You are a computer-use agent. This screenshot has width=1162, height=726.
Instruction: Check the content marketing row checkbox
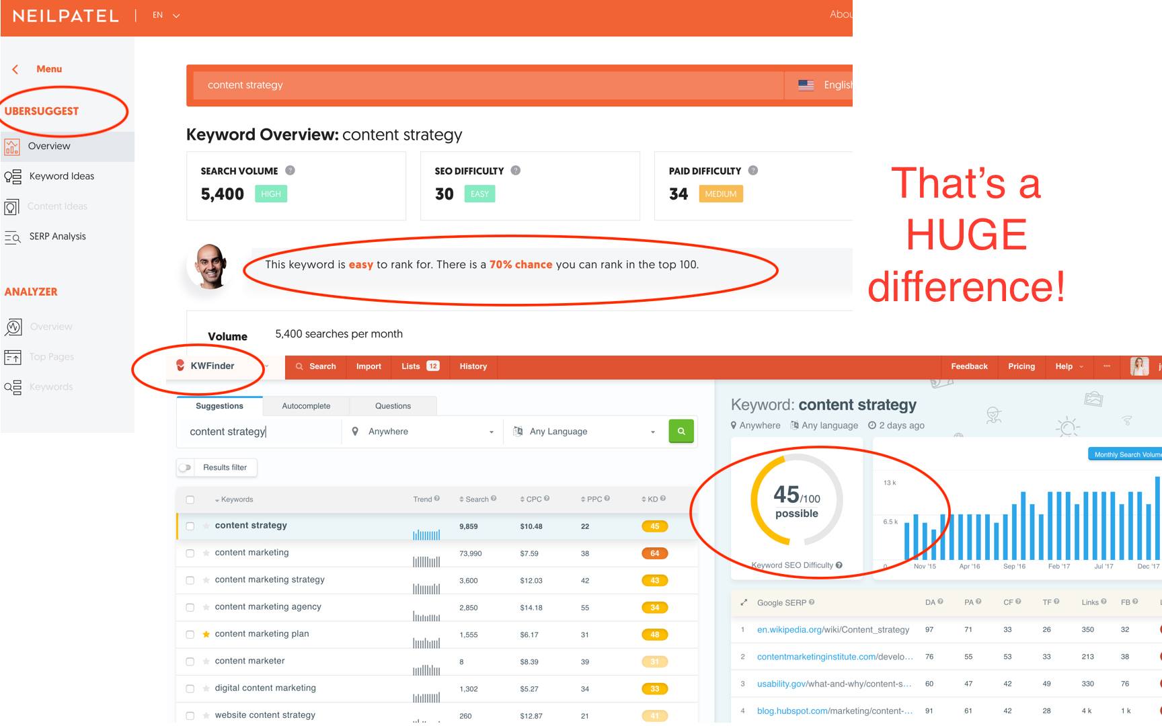point(190,553)
